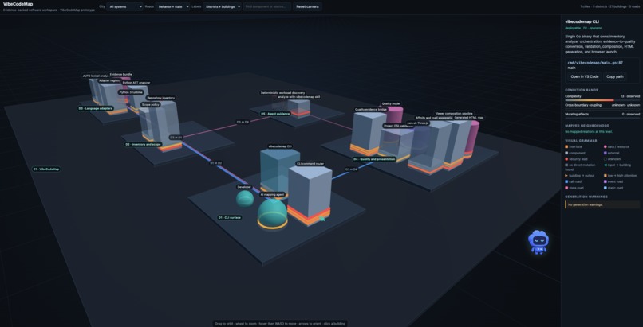The width and height of the screenshot is (643, 327).
Task: Click the 'D2 - Inventory and scope' district label
Action: point(143,144)
